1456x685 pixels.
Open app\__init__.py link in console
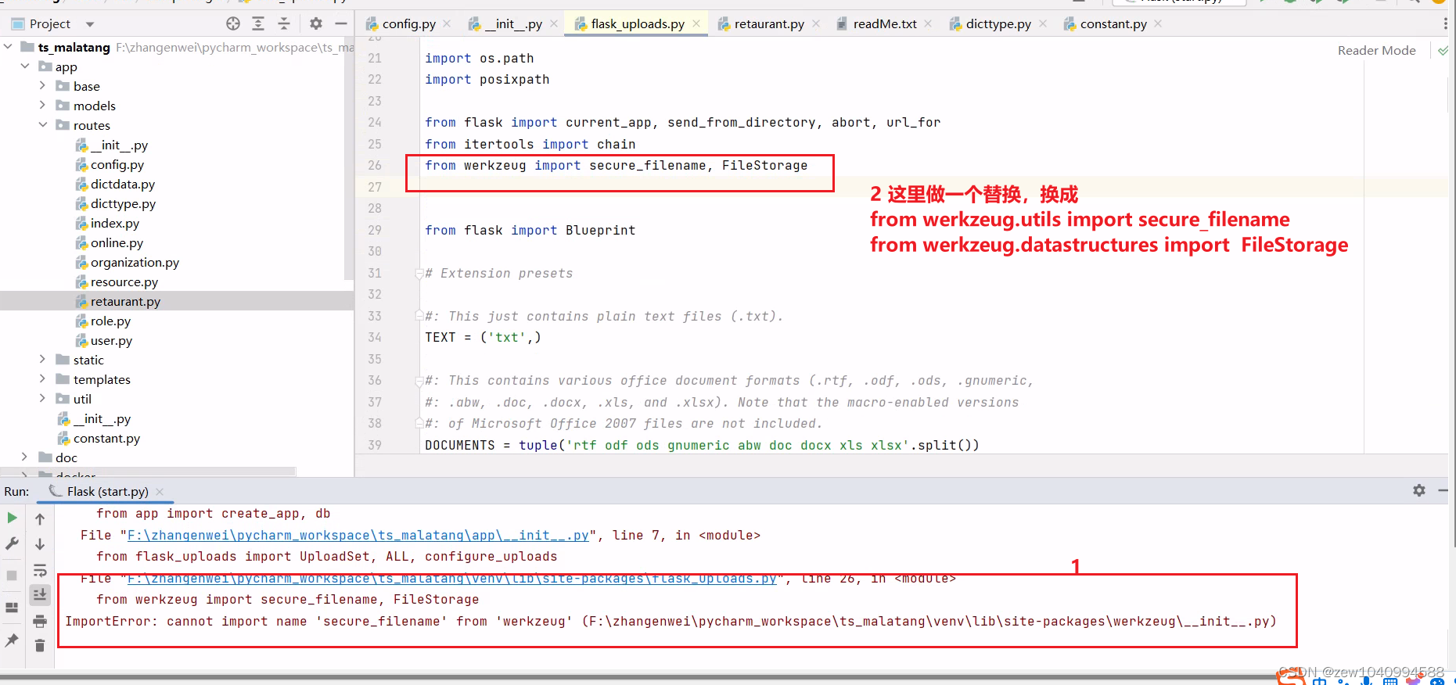(358, 536)
